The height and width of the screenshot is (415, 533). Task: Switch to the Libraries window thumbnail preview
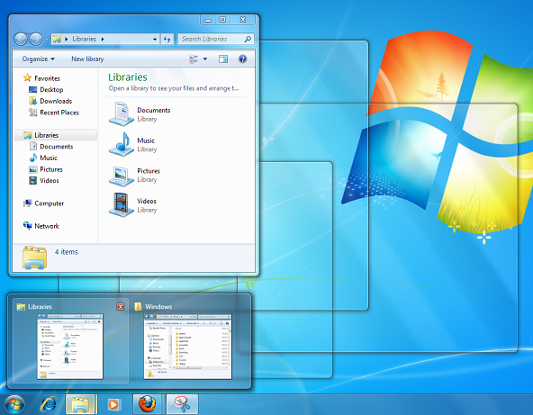70,346
